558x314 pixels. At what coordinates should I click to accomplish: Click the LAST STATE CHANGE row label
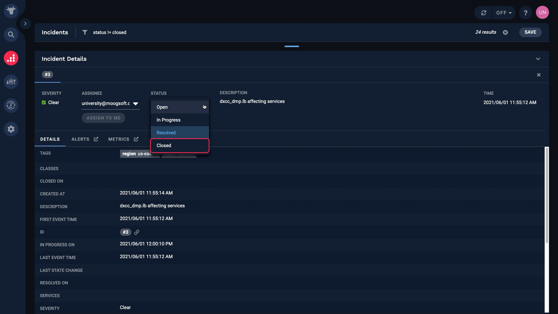tap(61, 270)
